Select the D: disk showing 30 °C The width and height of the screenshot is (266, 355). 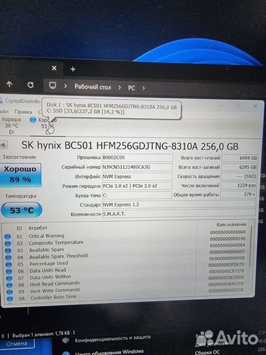pyautogui.click(x=11, y=126)
